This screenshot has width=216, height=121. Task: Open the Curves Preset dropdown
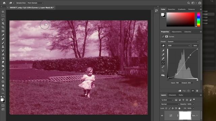click(183, 42)
